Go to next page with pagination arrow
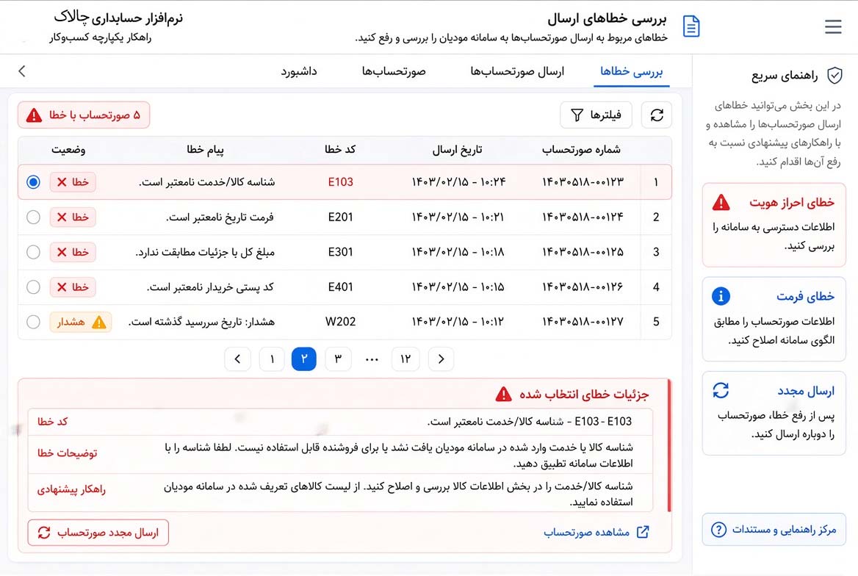The width and height of the screenshot is (858, 576). [441, 359]
